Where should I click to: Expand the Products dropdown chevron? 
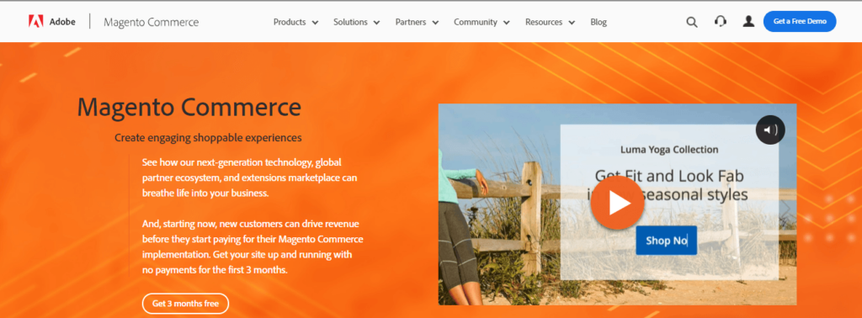(315, 23)
